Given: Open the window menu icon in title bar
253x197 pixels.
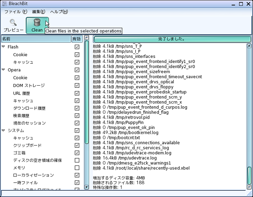Looking at the screenshot, I should click(5, 4).
